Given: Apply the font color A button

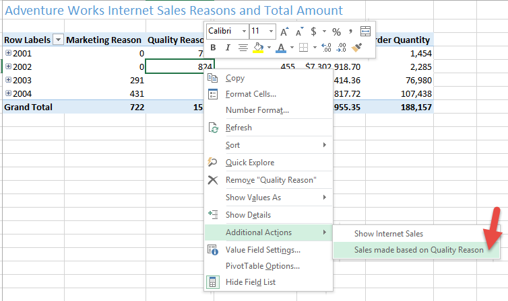Looking at the screenshot, I should (281, 48).
